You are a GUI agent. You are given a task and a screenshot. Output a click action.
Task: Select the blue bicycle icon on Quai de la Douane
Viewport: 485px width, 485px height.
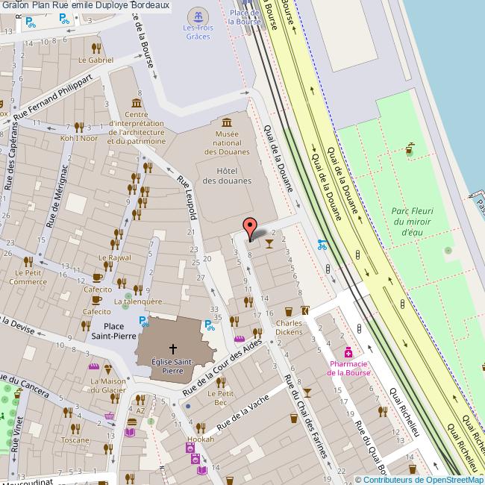pyautogui.click(x=322, y=243)
